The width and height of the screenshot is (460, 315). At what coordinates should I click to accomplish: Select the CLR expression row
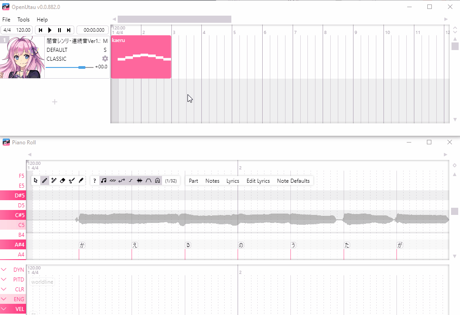click(x=13, y=289)
